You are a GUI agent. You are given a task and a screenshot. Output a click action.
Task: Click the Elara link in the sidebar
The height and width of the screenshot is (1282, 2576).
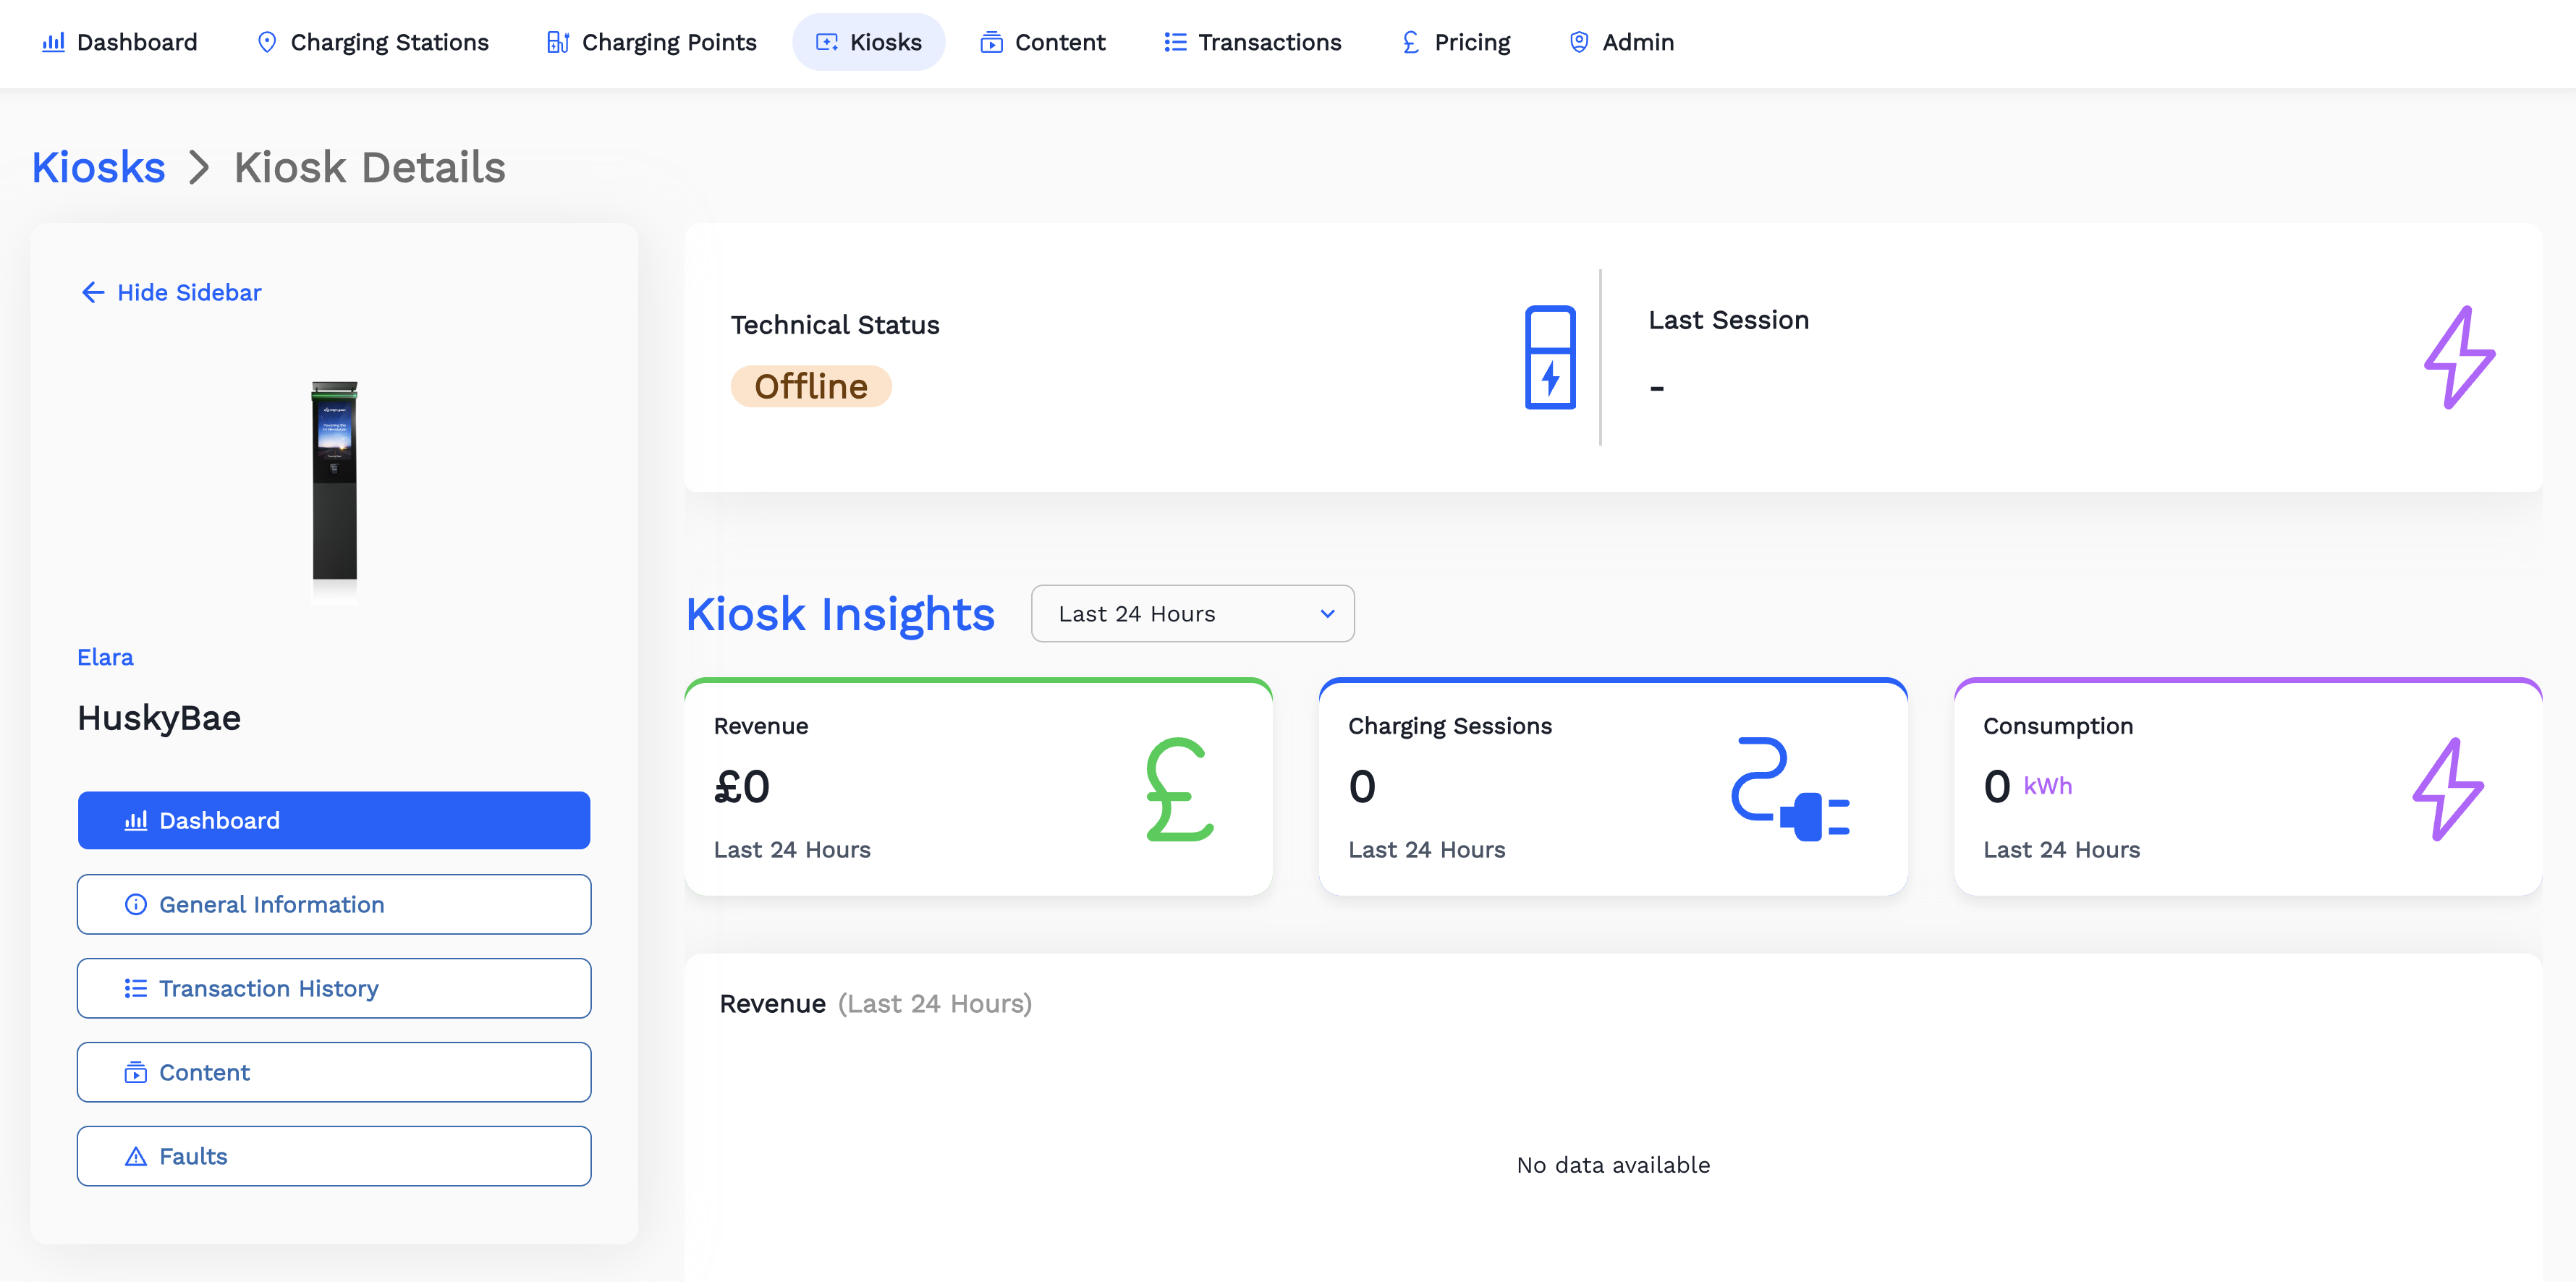pos(105,657)
